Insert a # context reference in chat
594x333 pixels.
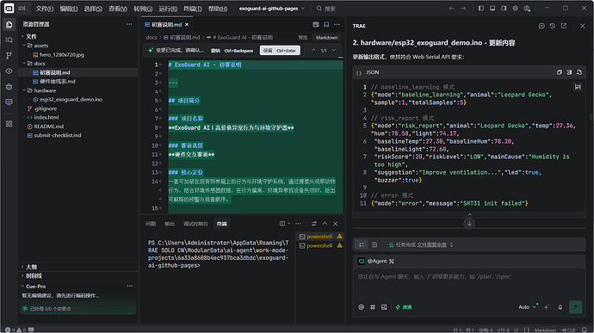pos(373,307)
